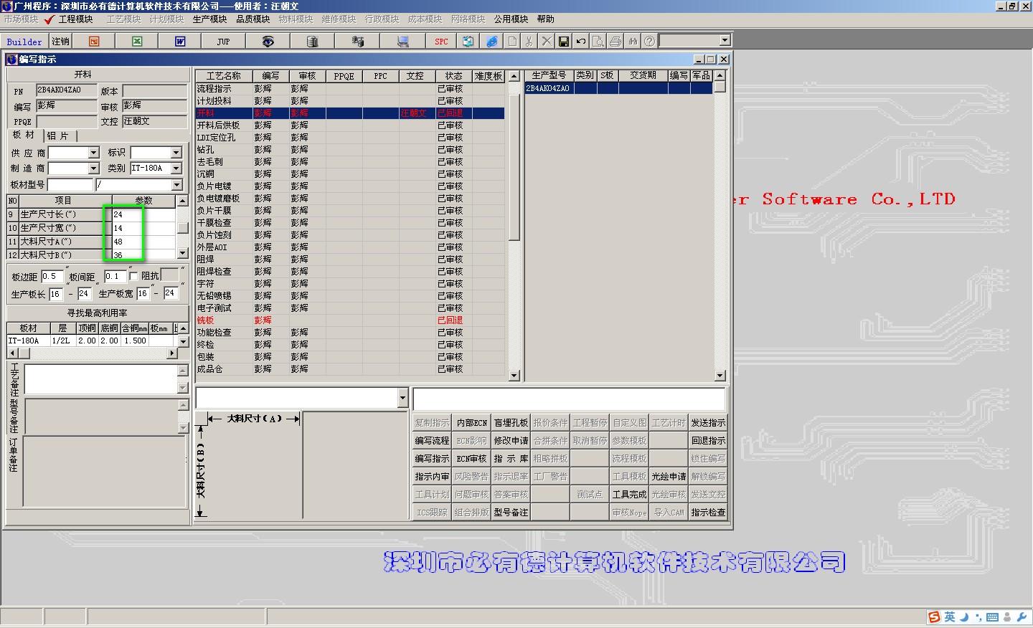Toggle the 阻抗 checkbox
Viewport: 1033px width, 628px height.
point(133,276)
